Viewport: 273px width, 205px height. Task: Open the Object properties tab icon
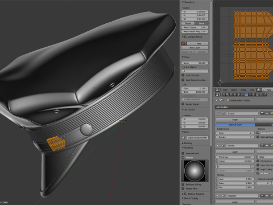(239, 95)
